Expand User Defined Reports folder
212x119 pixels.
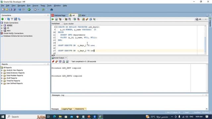click(x=2, y=83)
